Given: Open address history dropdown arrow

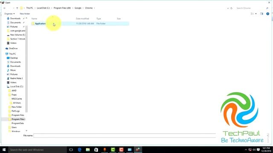Looking at the screenshot, I should coord(228,8).
